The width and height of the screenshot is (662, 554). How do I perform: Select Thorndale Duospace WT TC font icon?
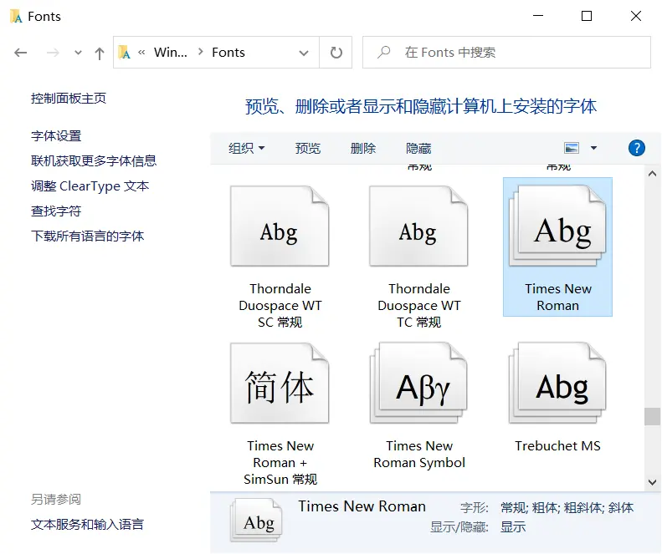[418, 226]
